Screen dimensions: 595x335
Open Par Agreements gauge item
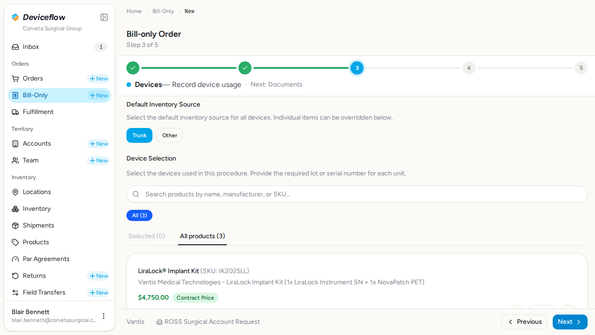59,259
